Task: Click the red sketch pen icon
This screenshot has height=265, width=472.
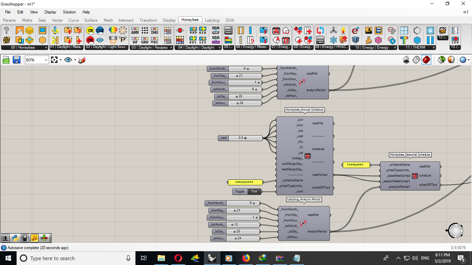Action: [82, 60]
